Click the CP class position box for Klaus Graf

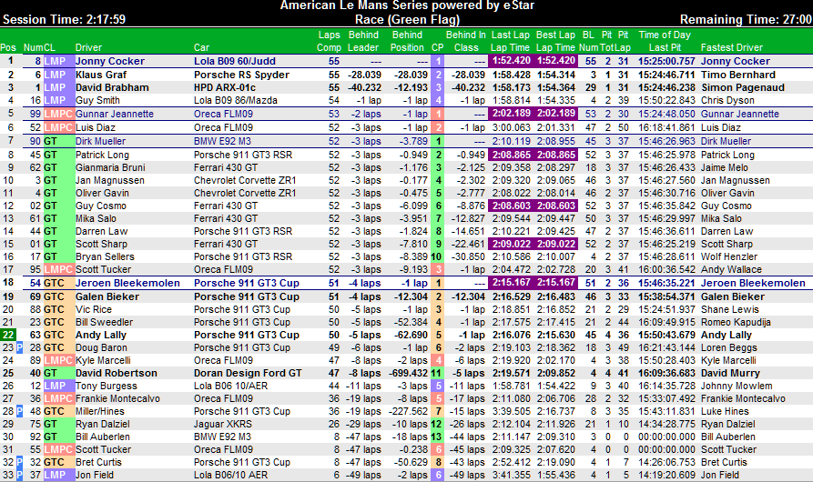pyautogui.click(x=438, y=75)
